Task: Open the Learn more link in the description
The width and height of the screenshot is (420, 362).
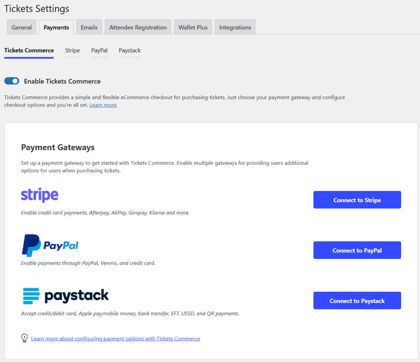Action: click(103, 105)
